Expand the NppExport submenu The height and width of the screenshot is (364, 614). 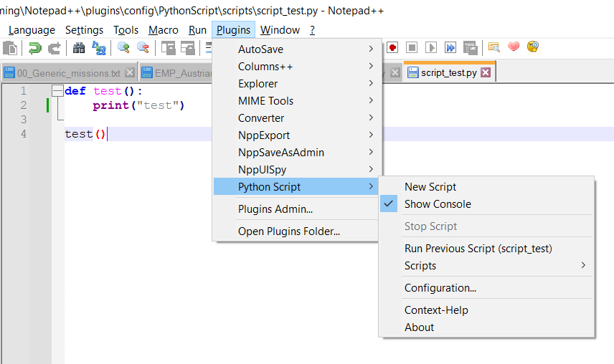(296, 135)
